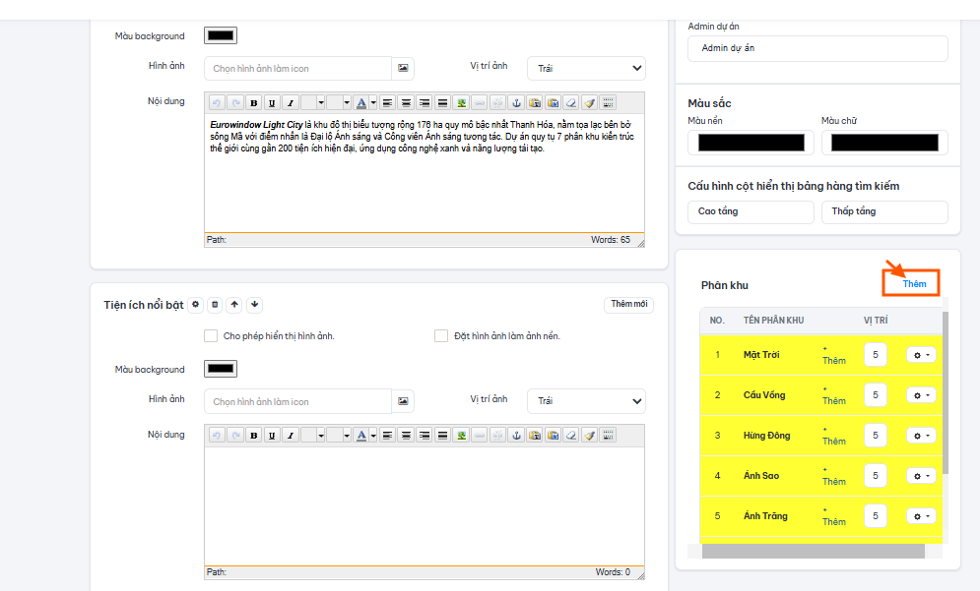The width and height of the screenshot is (980, 591).
Task: Click the Thêm mới button
Action: coord(628,304)
